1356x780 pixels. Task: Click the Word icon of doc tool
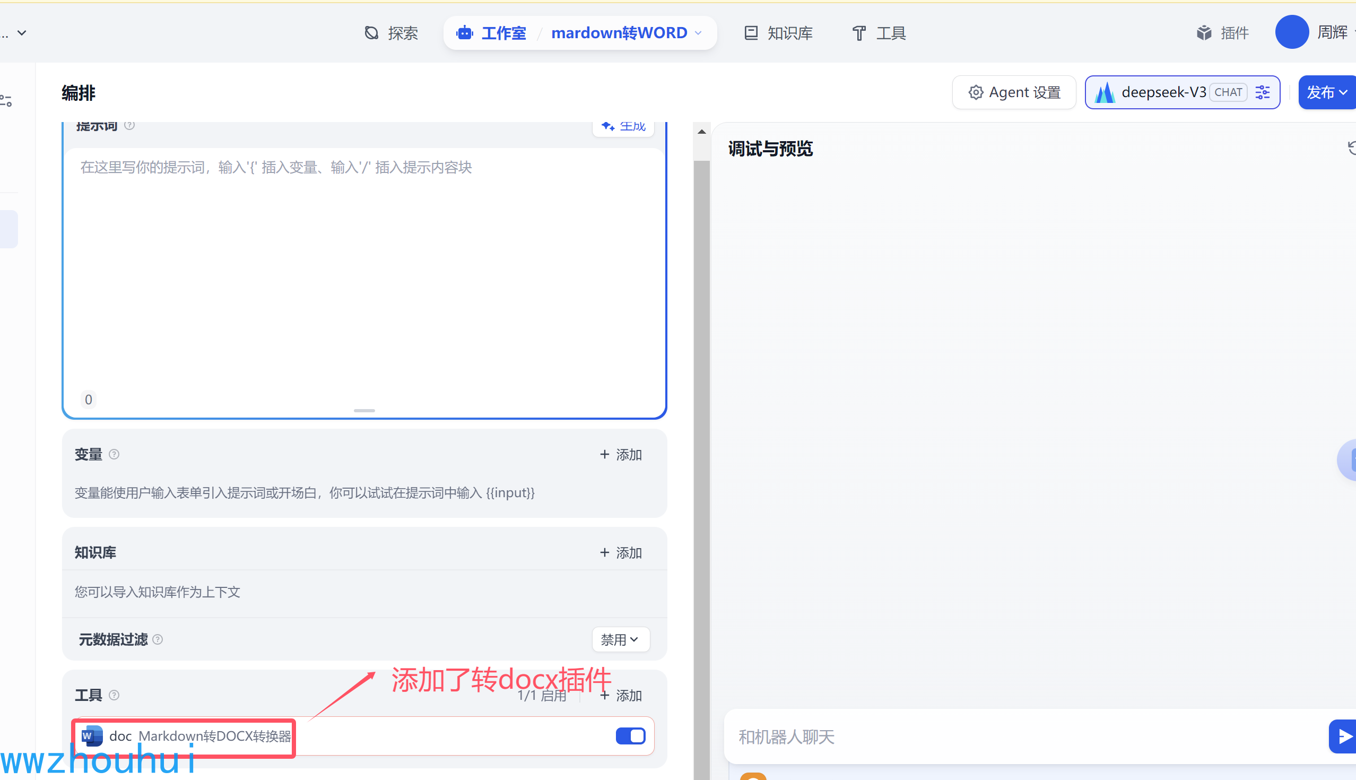coord(92,736)
